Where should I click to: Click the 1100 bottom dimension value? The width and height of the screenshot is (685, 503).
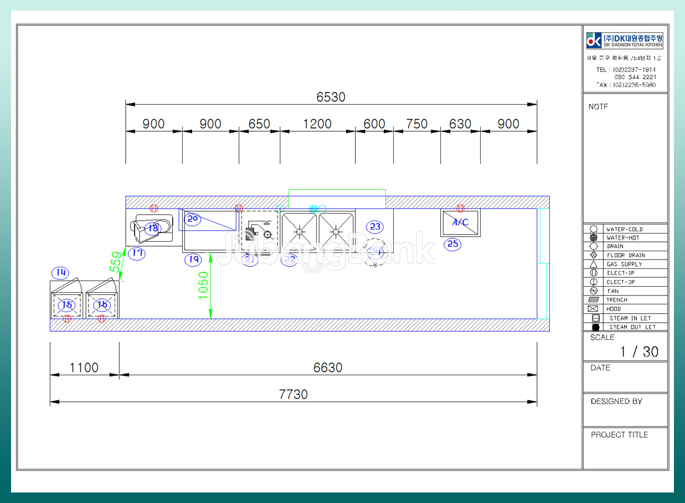[x=84, y=367]
